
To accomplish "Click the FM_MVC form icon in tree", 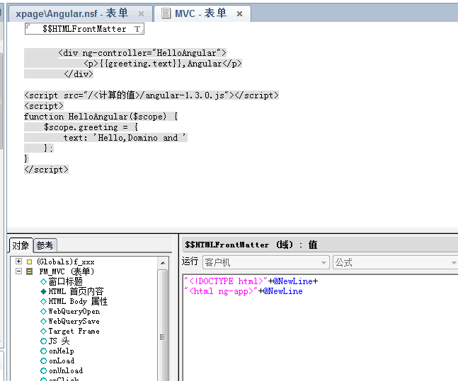I will 30,271.
